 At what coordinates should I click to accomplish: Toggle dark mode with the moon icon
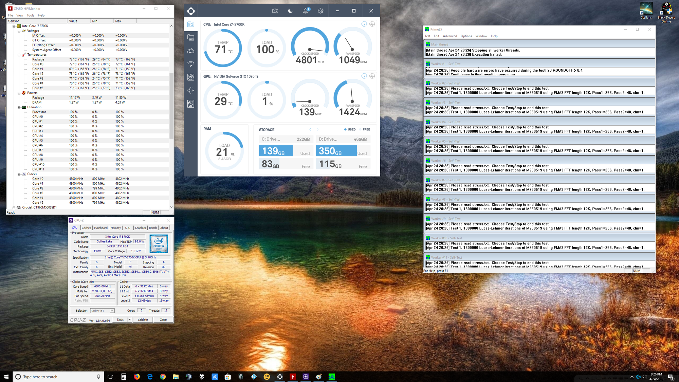click(290, 11)
